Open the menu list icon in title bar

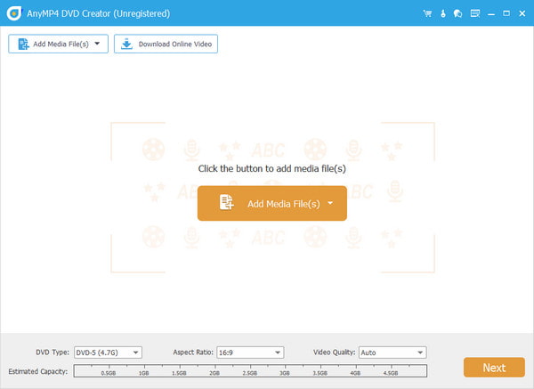pyautogui.click(x=474, y=13)
